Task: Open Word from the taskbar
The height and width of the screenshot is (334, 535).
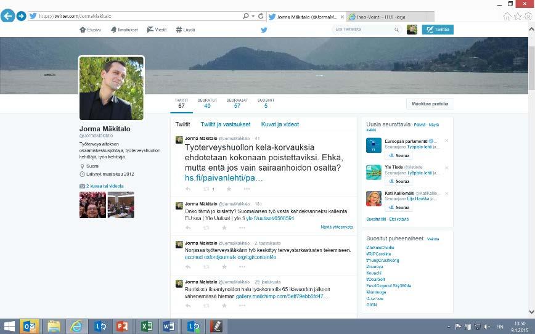Action: pos(168,327)
